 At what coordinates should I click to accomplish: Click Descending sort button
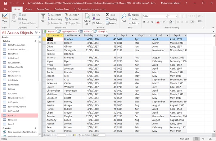pos(55,19)
